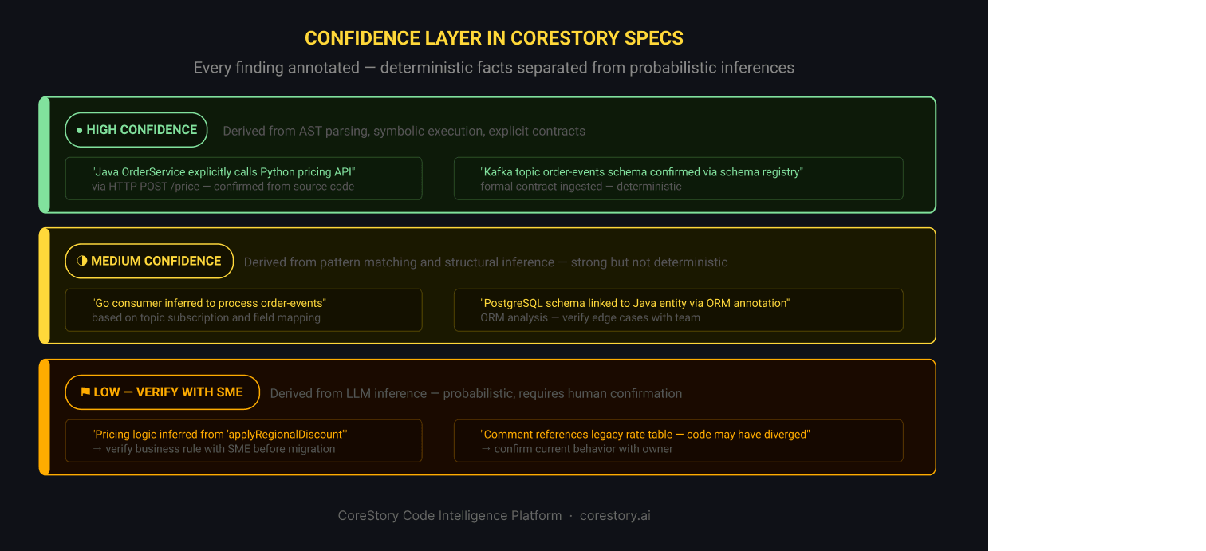This screenshot has height=551, width=1206.
Task: Click the LOW — VERIFY WITH SME badge
Action: pyautogui.click(x=163, y=392)
